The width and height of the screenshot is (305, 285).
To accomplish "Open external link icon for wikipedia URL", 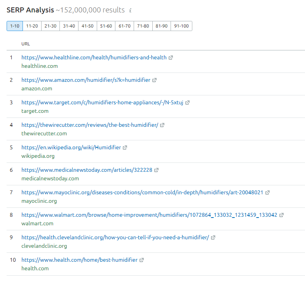I will pyautogui.click(x=125, y=148).
